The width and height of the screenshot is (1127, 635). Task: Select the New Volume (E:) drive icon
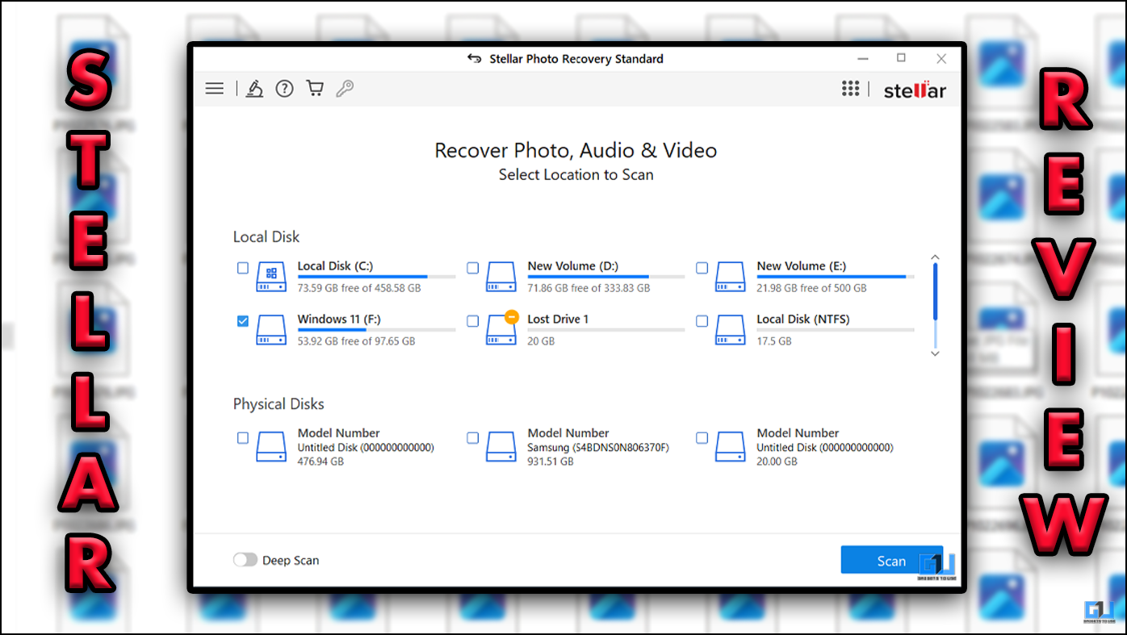[x=730, y=276]
